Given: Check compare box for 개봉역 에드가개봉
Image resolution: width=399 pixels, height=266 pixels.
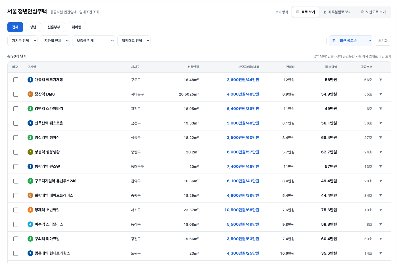Looking at the screenshot, I should [x=16, y=80].
